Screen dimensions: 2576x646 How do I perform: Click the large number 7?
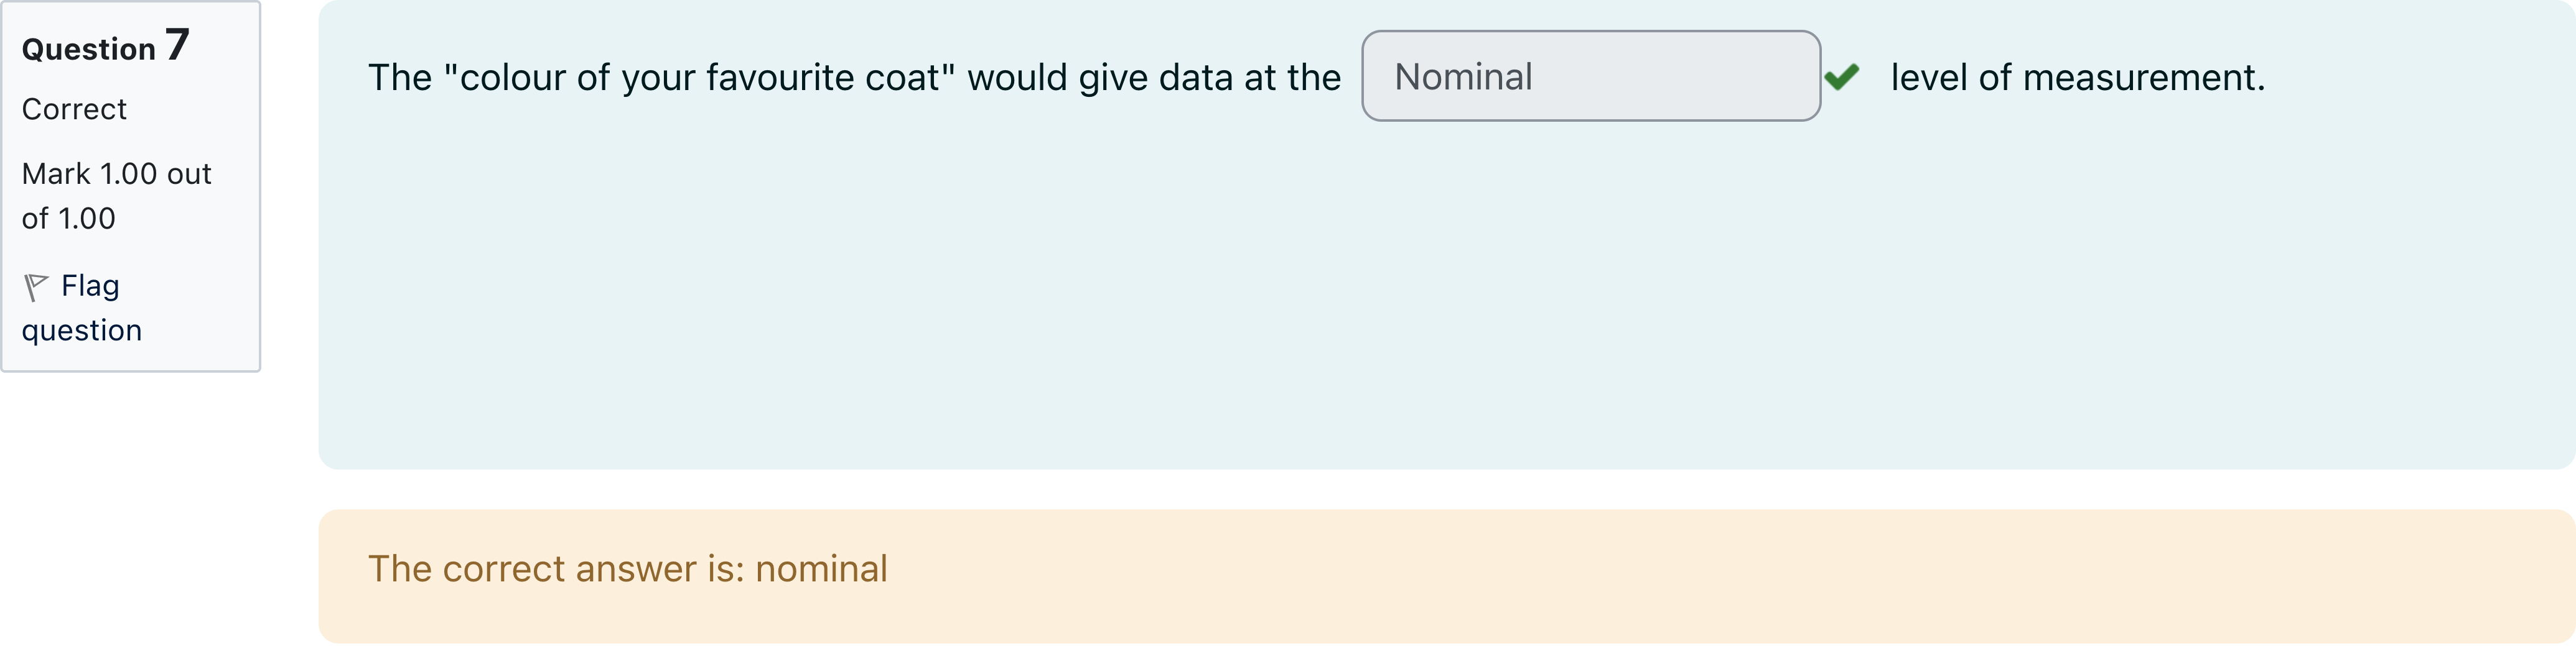tap(177, 45)
